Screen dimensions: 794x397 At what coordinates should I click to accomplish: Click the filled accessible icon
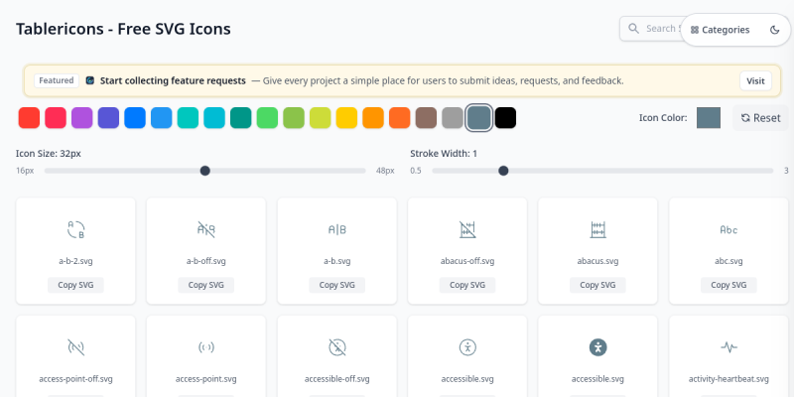(x=598, y=347)
